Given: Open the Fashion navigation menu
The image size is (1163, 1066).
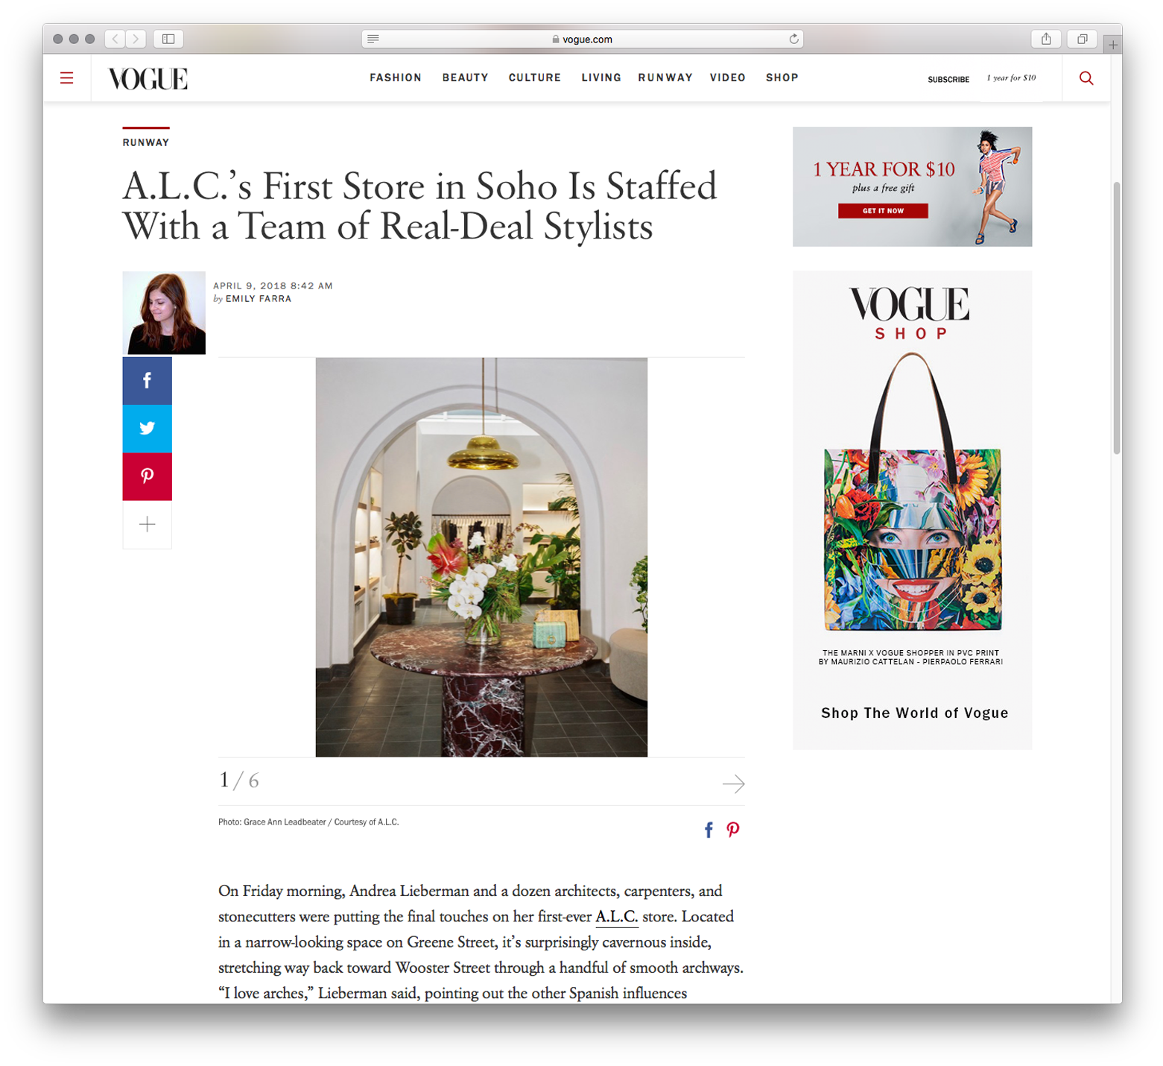Looking at the screenshot, I should 396,78.
